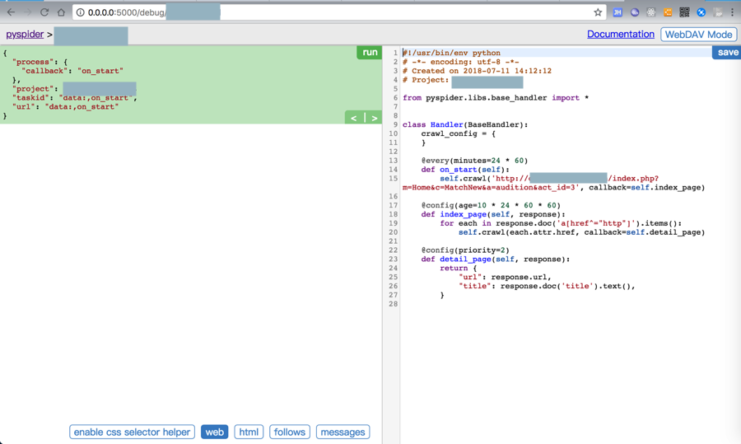741x444 pixels.
Task: Click the def on_start(self) line
Action: click(465, 170)
